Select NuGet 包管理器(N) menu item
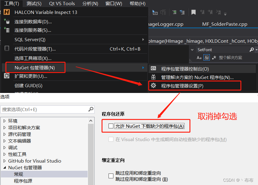 point(74,68)
